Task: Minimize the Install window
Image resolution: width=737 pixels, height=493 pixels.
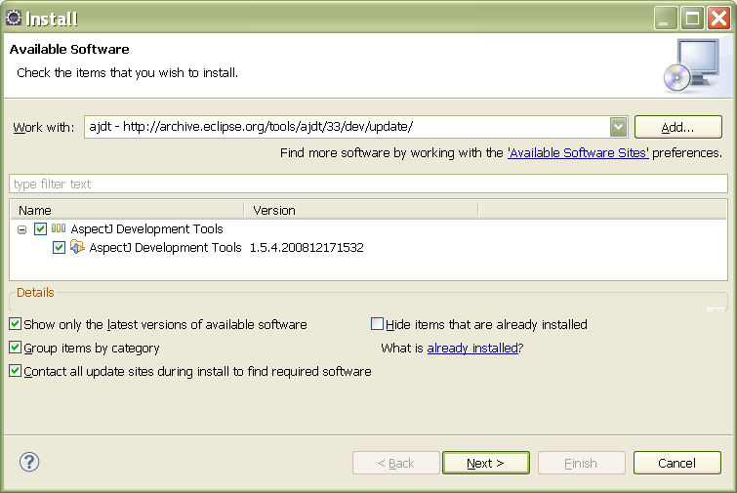Action: pos(665,18)
